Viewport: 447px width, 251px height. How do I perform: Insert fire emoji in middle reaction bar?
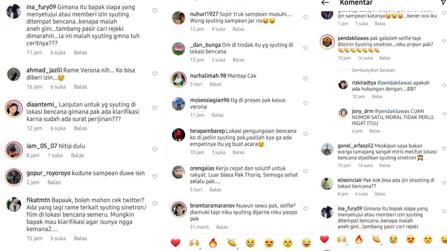coord(213,243)
